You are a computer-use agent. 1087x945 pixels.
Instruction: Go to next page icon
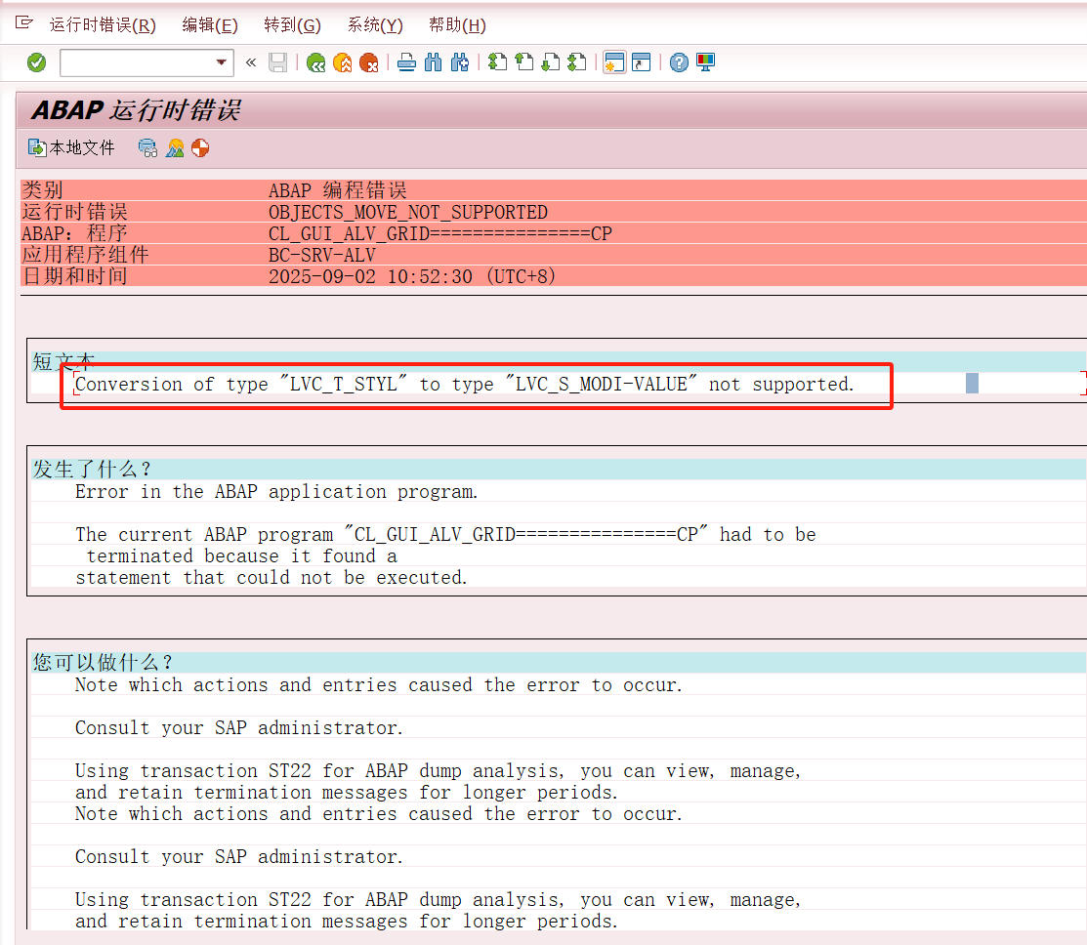551,63
